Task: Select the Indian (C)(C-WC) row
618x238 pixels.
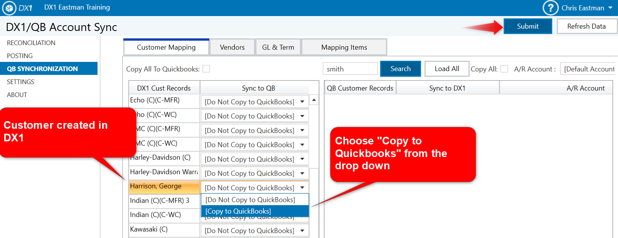Action: [164, 215]
